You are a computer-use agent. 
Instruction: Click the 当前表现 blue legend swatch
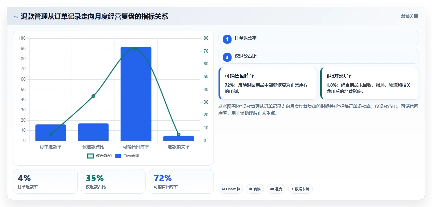118,156
